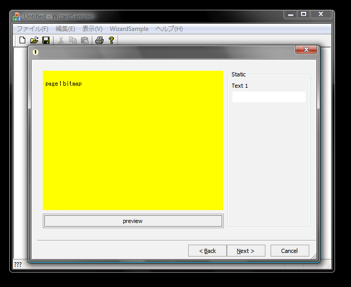The image size is (351, 287).
Task: Click the Save floppy disk icon
Action: click(46, 40)
